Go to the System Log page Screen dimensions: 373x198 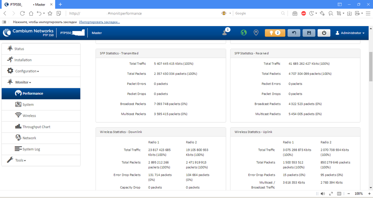coord(31,149)
